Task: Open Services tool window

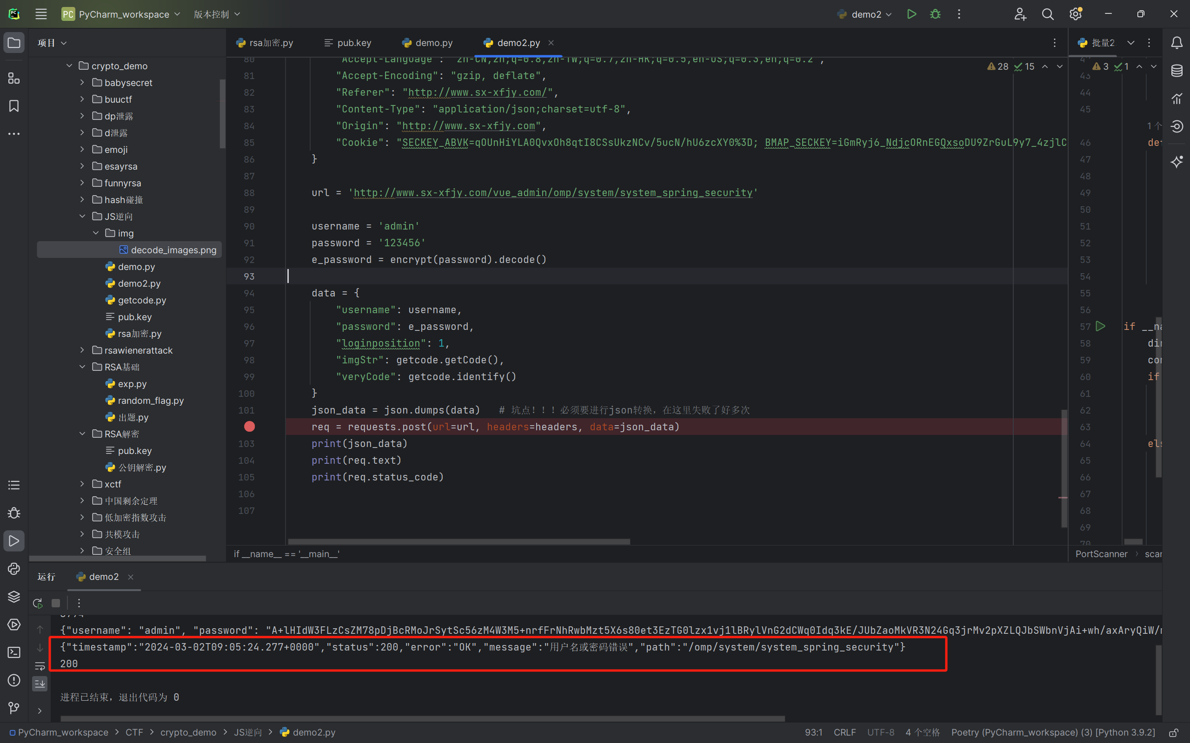Action: click(x=14, y=625)
